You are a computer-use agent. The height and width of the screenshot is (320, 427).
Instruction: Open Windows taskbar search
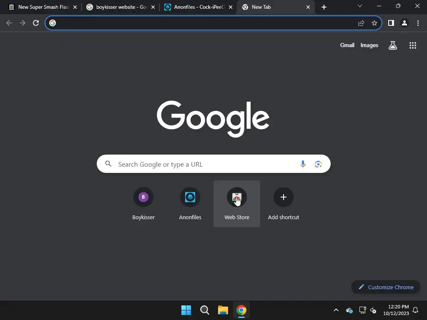[204, 310]
